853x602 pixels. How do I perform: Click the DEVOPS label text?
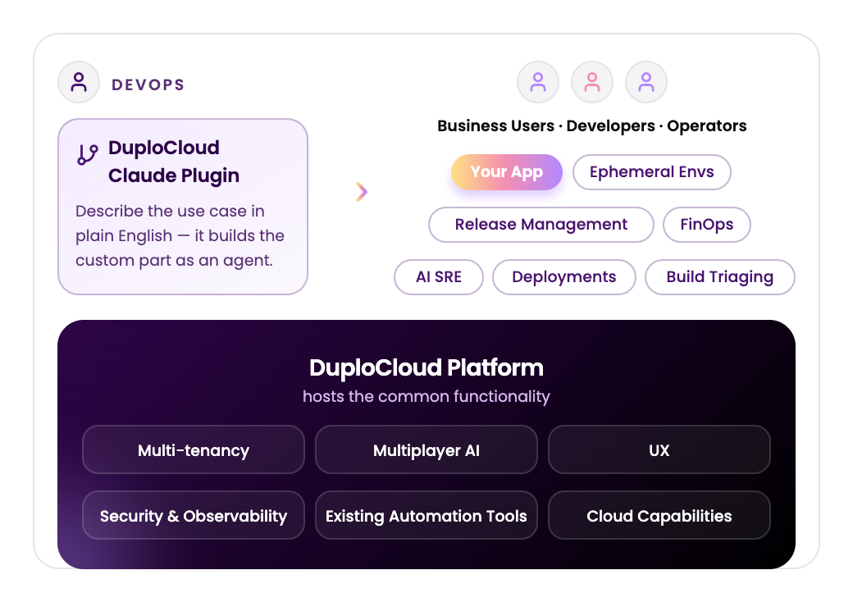(148, 84)
